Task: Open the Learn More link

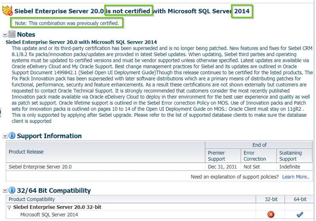Action: click(295, 177)
